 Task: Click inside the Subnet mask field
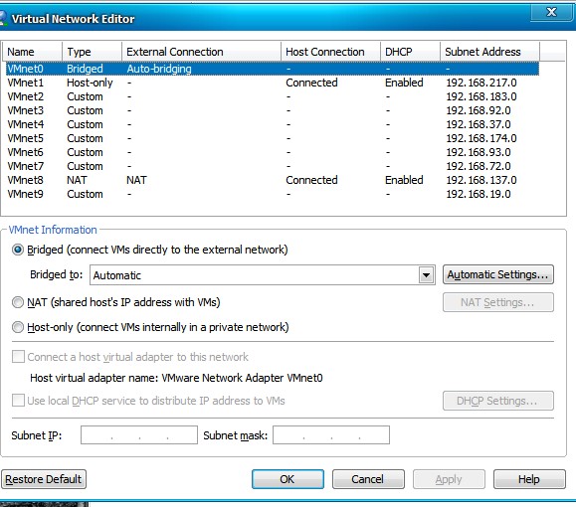pyautogui.click(x=331, y=435)
